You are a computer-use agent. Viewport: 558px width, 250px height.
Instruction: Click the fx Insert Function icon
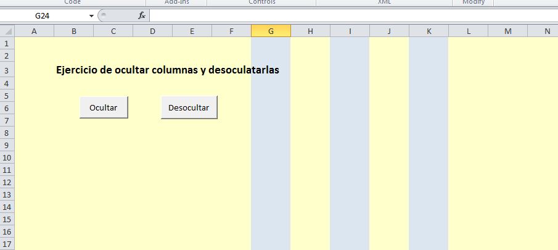[x=142, y=15]
